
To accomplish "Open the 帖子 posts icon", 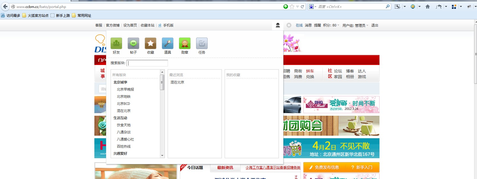I will click(133, 43).
